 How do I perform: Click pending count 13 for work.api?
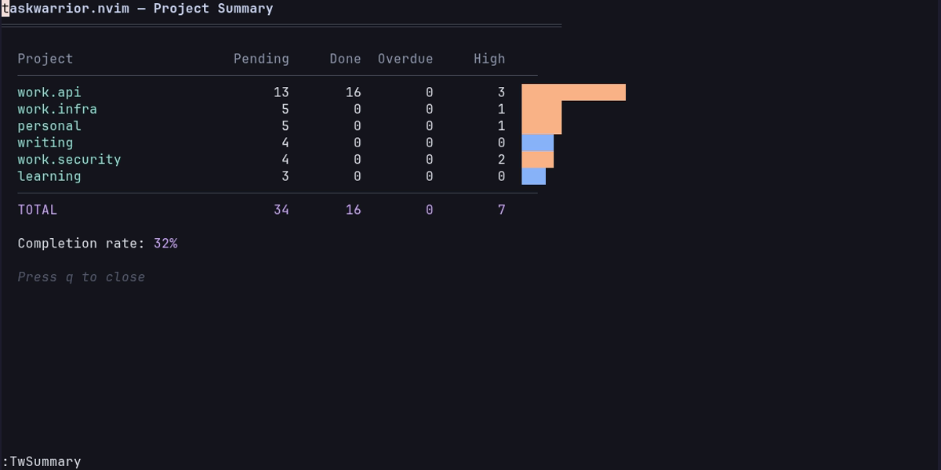282,92
